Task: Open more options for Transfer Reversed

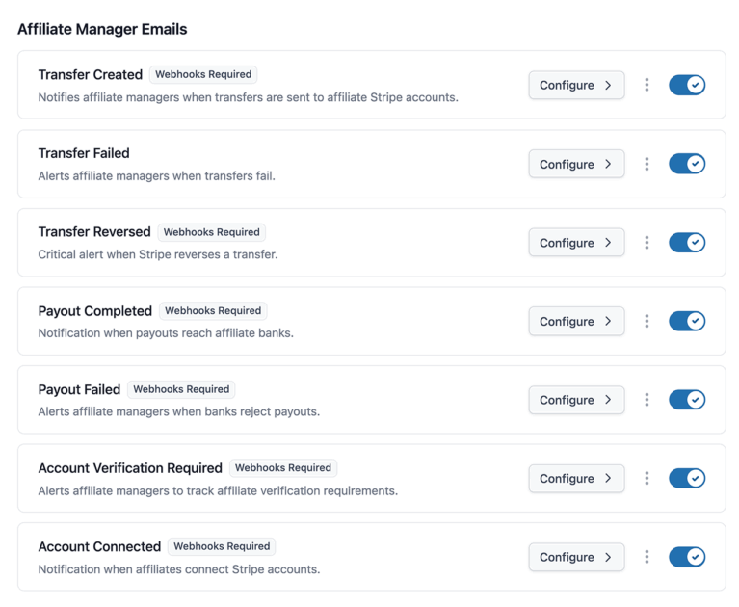Action: tap(647, 243)
